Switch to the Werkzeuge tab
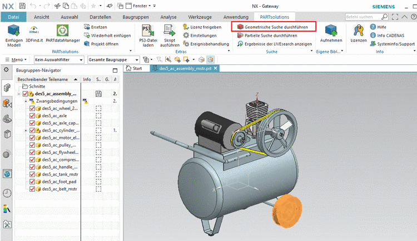The image size is (417, 241). [200, 17]
